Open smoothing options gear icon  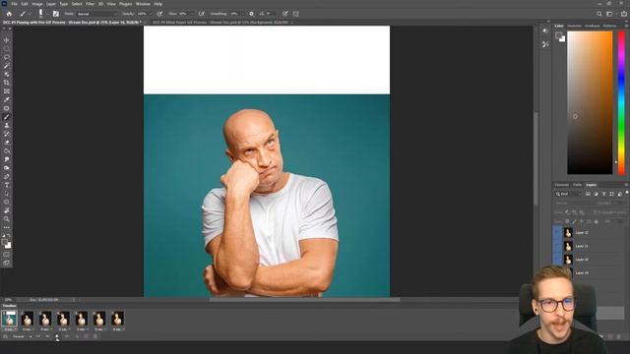pyautogui.click(x=251, y=14)
